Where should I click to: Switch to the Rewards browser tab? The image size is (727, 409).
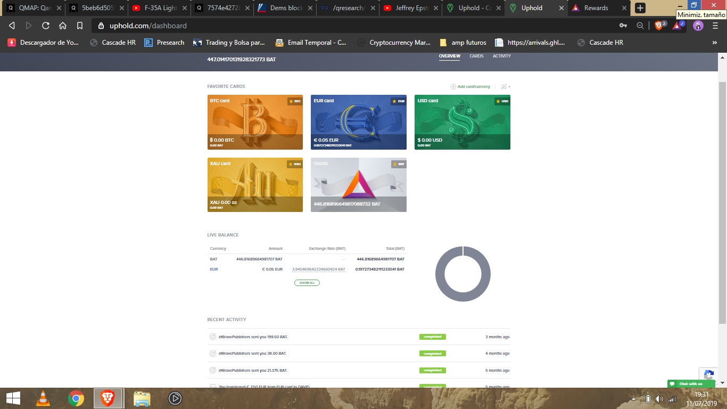tap(599, 8)
